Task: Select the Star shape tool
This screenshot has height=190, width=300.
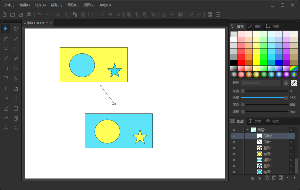Action: click(x=16, y=79)
